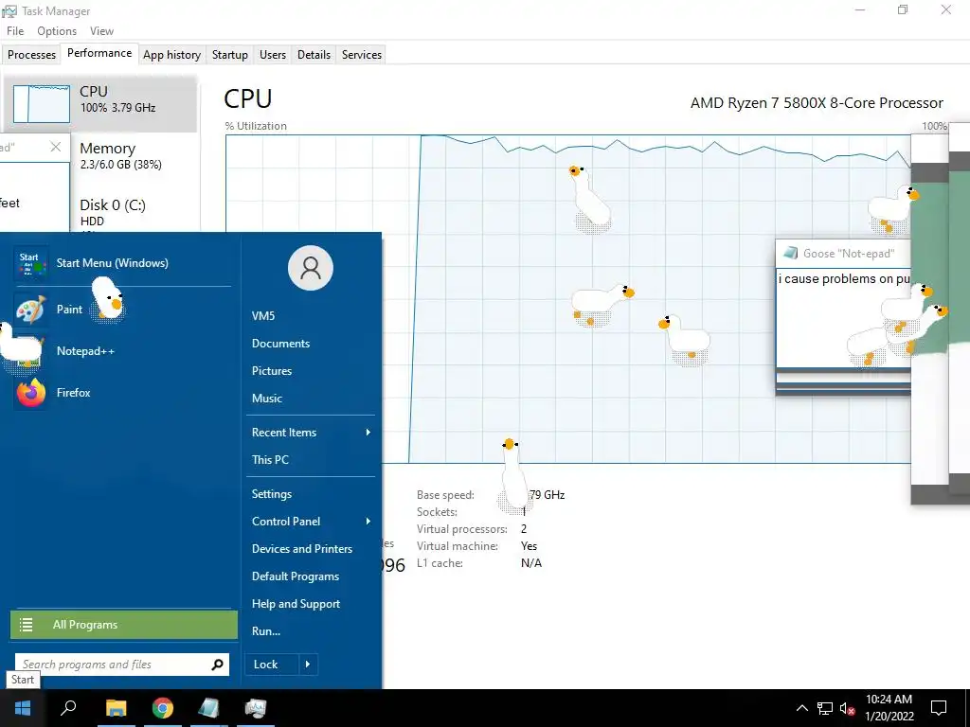Click the user account avatar
Image resolution: width=970 pixels, height=727 pixels.
coord(311,268)
